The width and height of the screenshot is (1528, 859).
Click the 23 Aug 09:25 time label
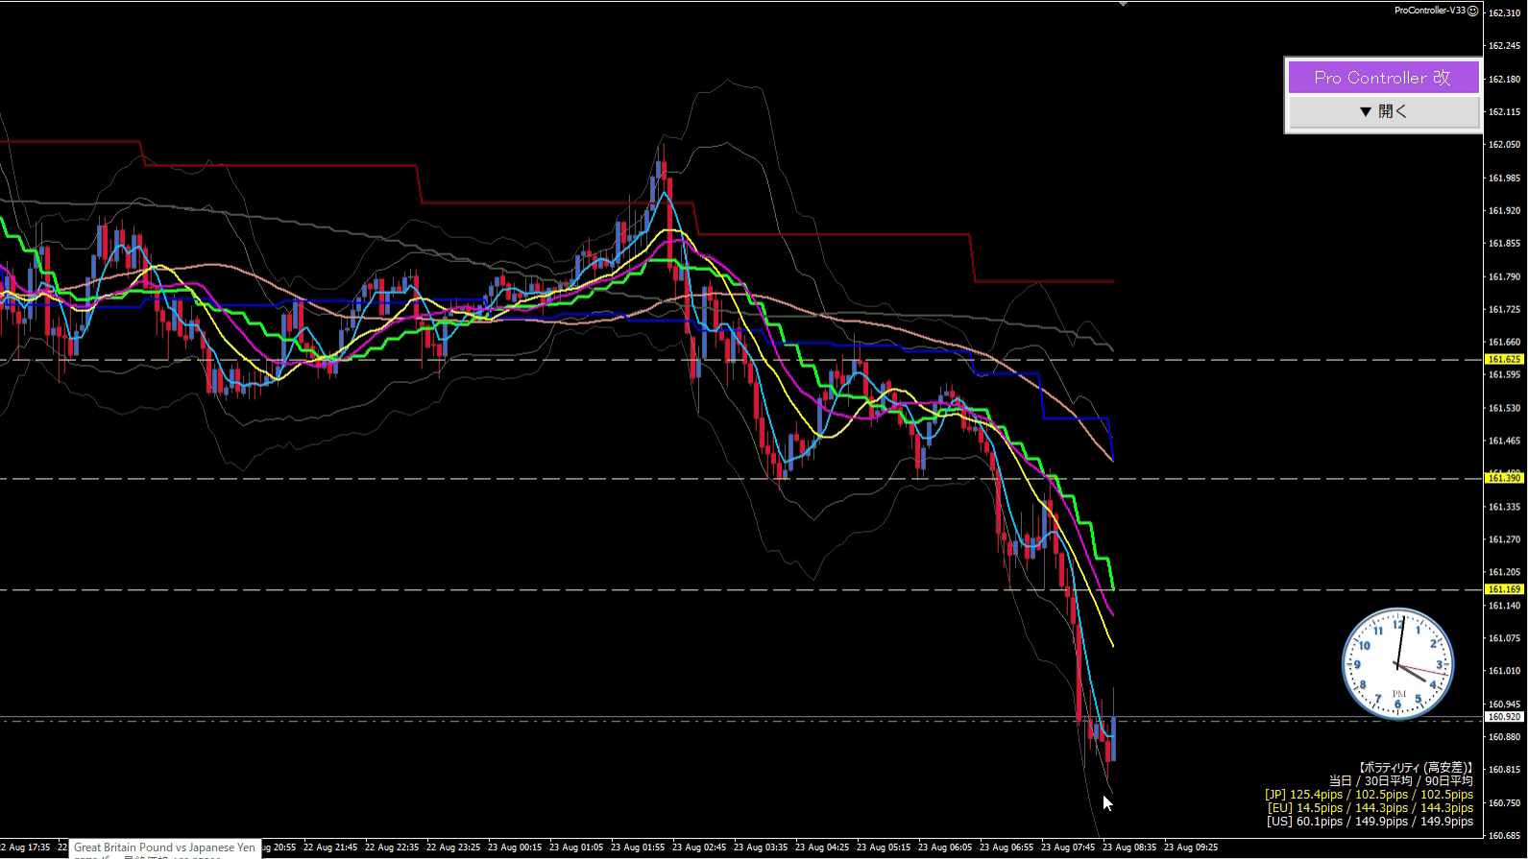pyautogui.click(x=1192, y=847)
